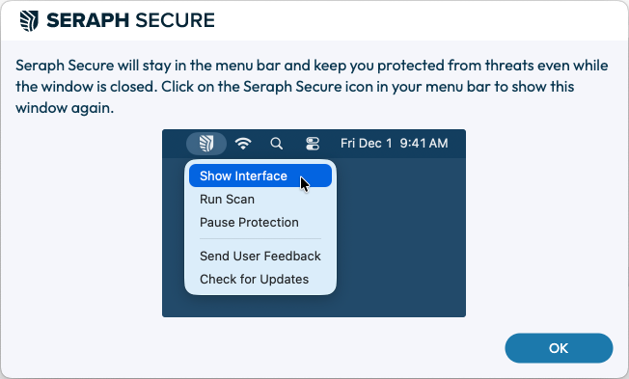Choose Run Scan from the menu

click(x=227, y=200)
